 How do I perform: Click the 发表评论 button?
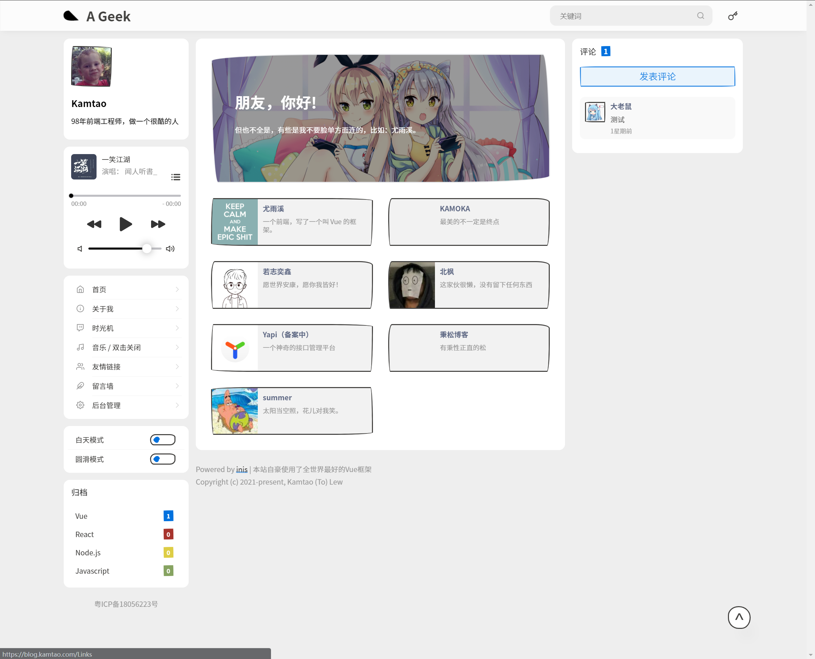pyautogui.click(x=657, y=76)
